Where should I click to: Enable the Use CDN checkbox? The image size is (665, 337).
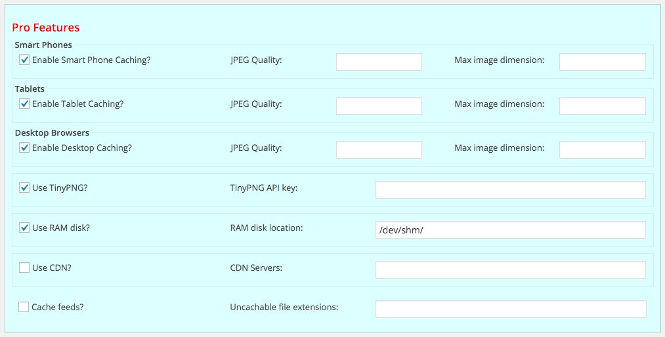[x=24, y=268]
